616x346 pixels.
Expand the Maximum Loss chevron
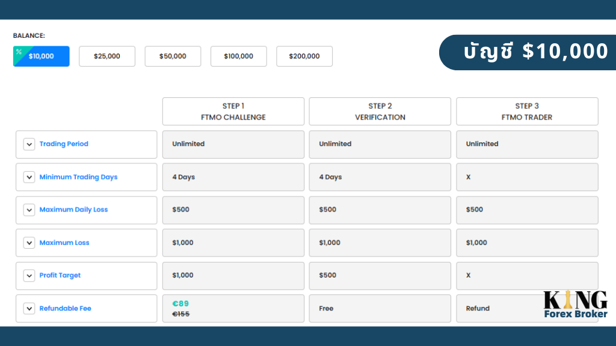coord(29,243)
